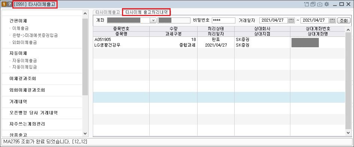Screen dimensions: 354x147
Task: Click the 처리일자 sub-header
Action: point(216,34)
